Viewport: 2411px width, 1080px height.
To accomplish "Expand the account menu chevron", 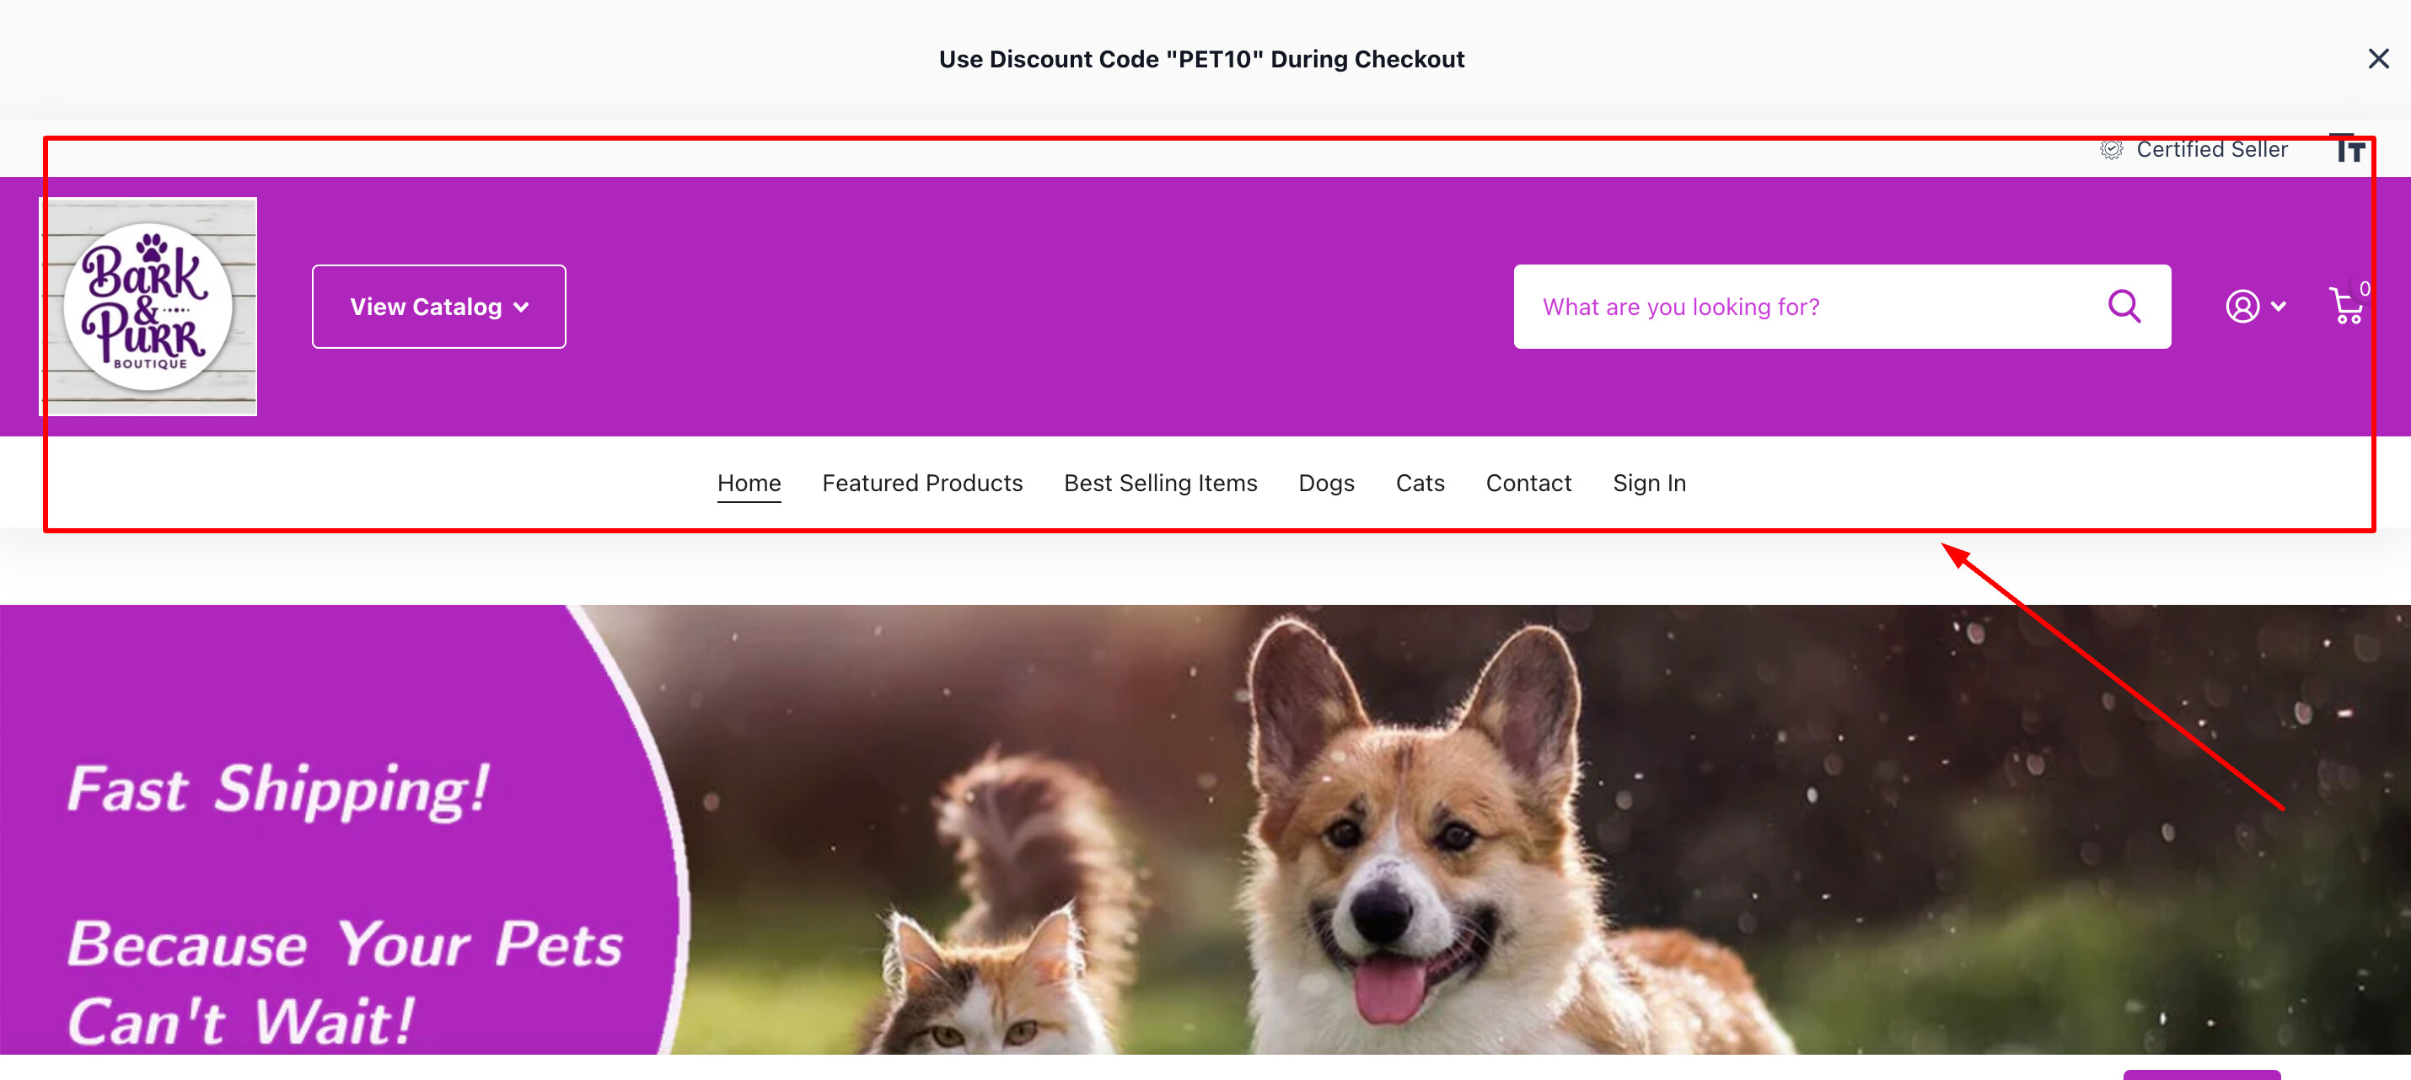I will 2278,306.
